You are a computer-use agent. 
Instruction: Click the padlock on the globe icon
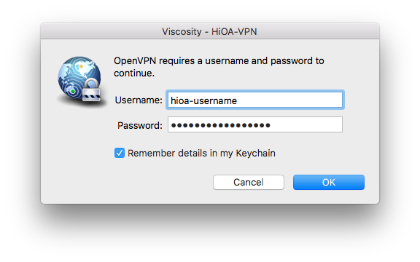[91, 90]
